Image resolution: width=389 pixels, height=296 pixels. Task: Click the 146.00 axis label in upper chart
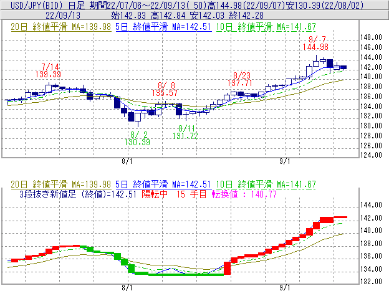point(371,47)
